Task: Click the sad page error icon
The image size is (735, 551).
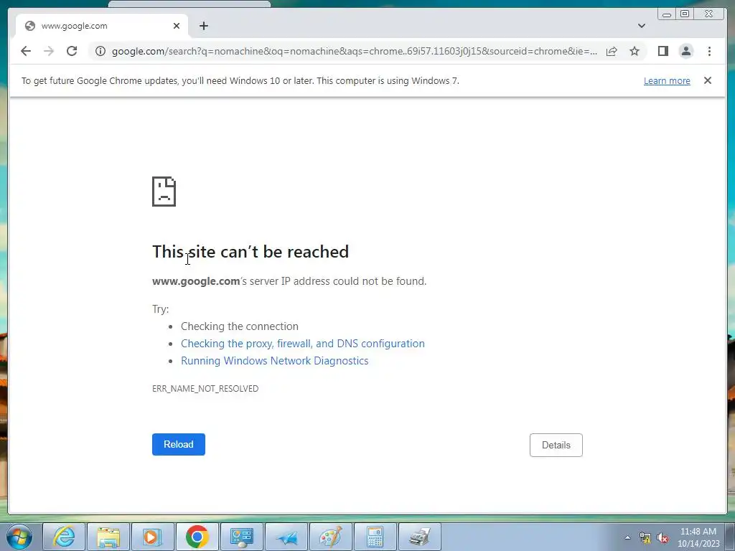Action: pyautogui.click(x=164, y=192)
